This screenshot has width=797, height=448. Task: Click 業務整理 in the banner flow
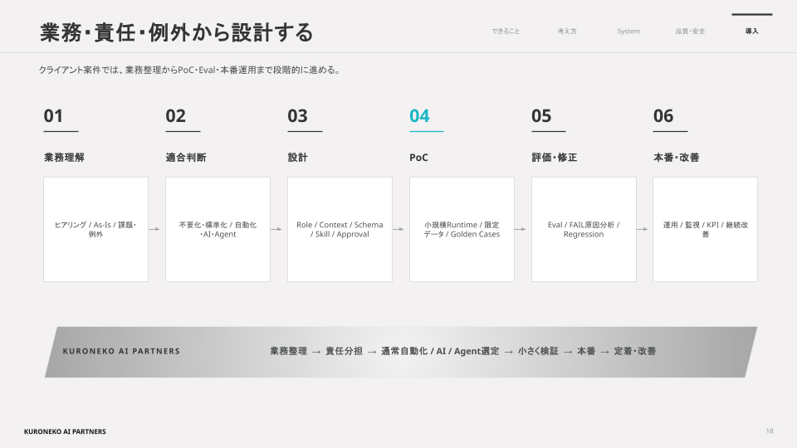click(288, 351)
